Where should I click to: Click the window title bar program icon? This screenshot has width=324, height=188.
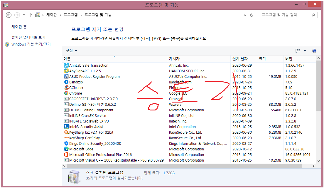(6, 5)
